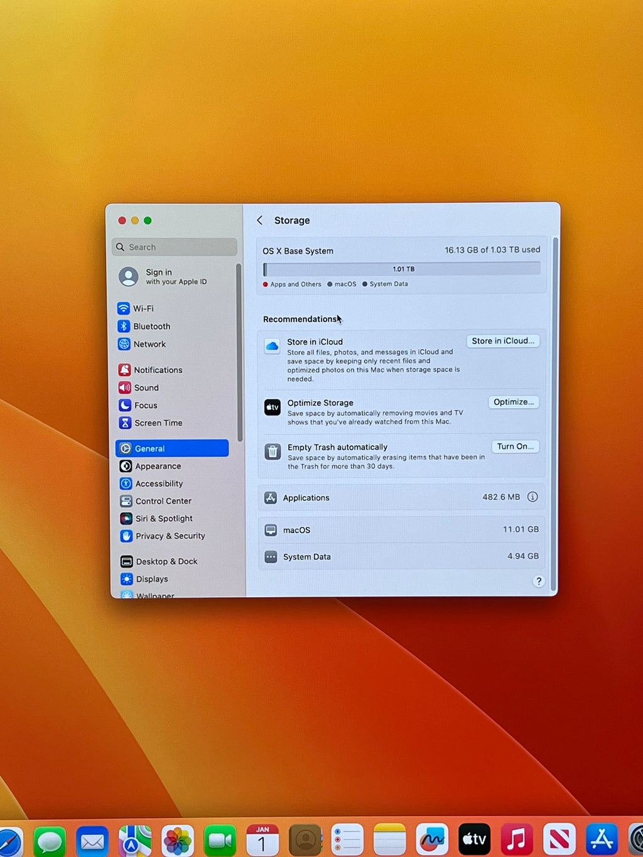Select the Applications storage row

coord(402,497)
